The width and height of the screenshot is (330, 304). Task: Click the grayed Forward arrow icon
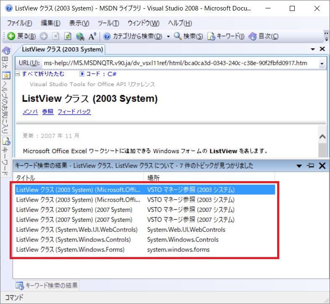pos(44,36)
